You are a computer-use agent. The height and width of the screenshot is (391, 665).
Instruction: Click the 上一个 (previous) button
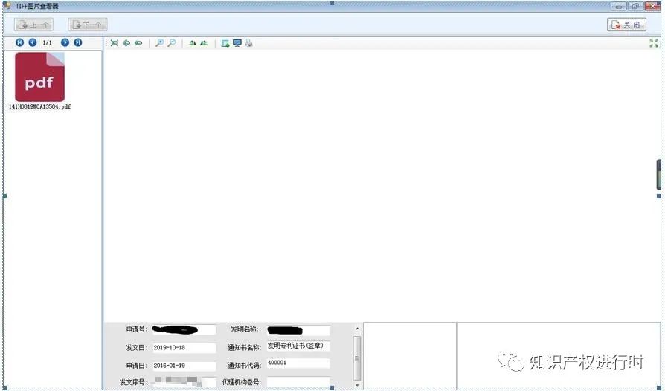pos(34,25)
